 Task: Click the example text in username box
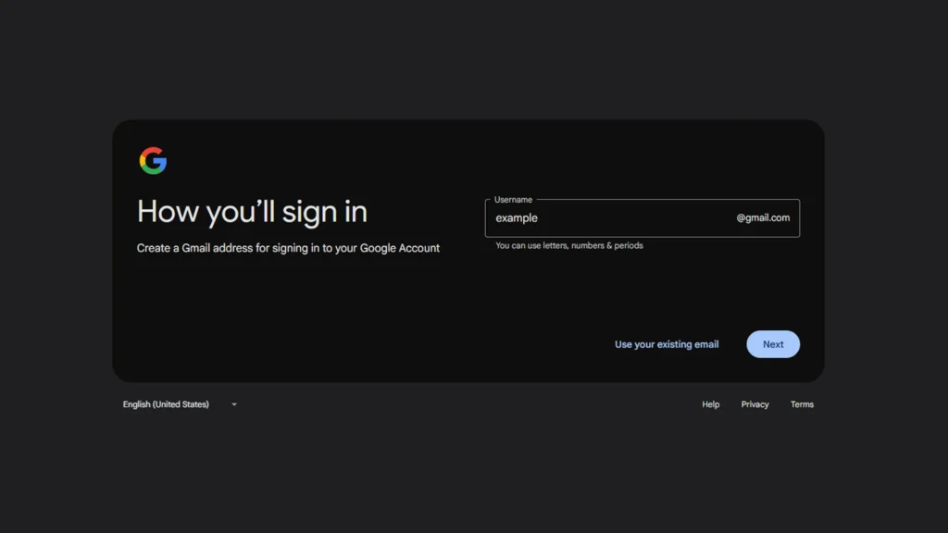516,217
